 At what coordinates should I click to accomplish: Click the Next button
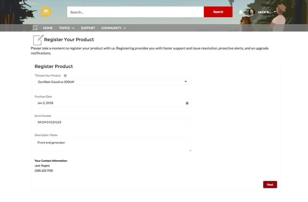tap(270, 185)
